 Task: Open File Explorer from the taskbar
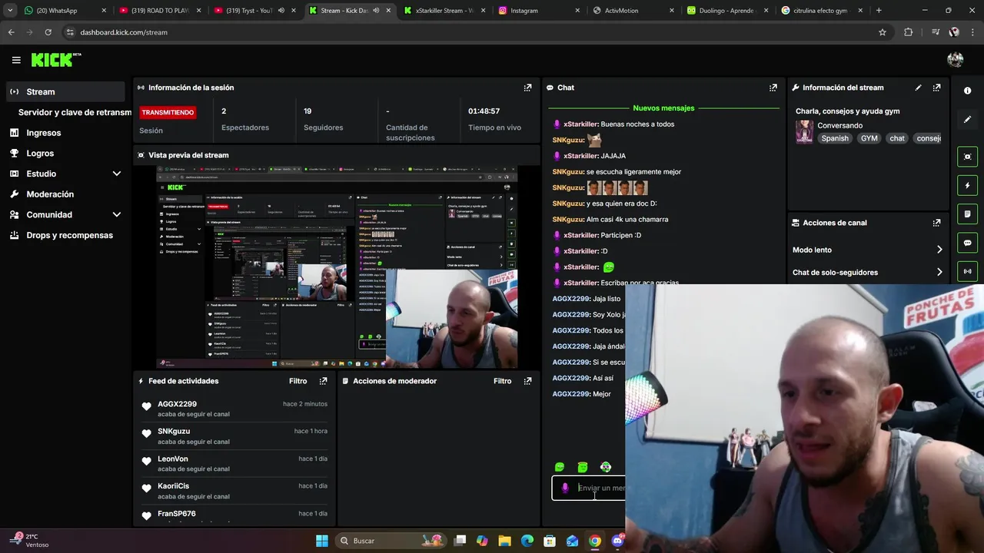[x=504, y=541]
